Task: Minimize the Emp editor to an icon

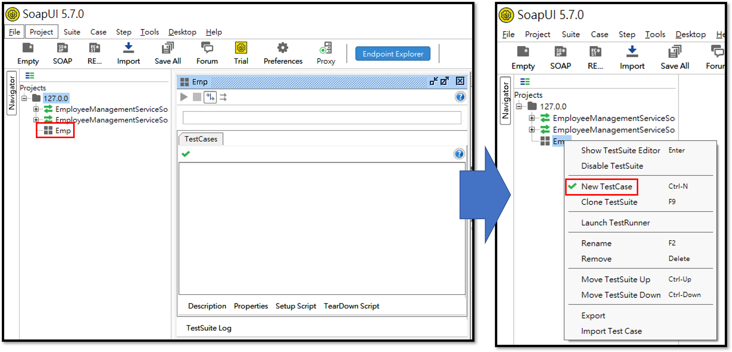Action: (434, 81)
